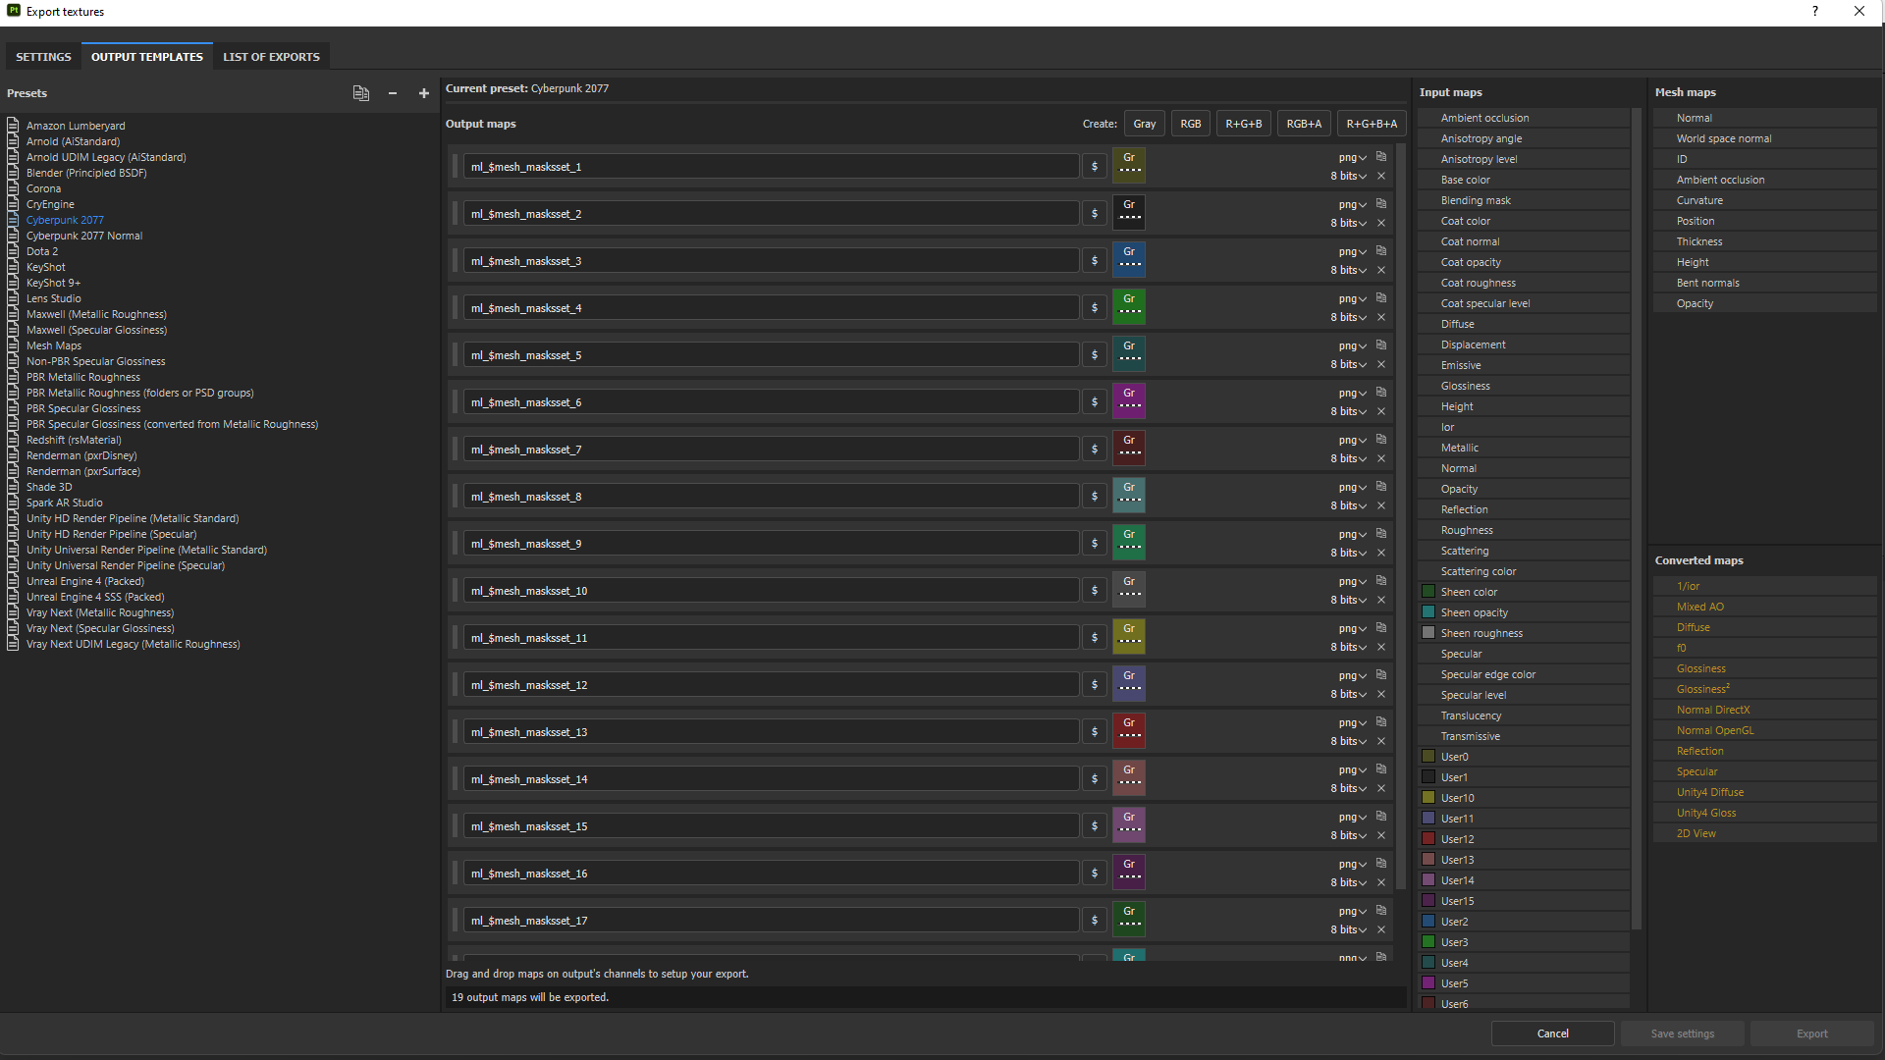Switch to the SETTINGS tab
Screen dimensions: 1885x1060
43,57
